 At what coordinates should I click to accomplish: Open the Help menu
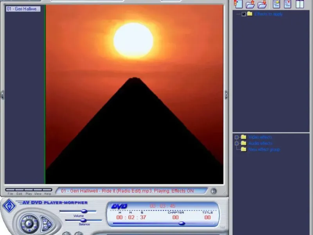[47, 194]
